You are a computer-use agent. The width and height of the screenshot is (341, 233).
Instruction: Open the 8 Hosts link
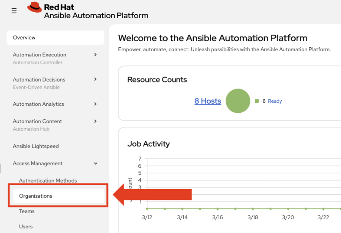pos(208,101)
